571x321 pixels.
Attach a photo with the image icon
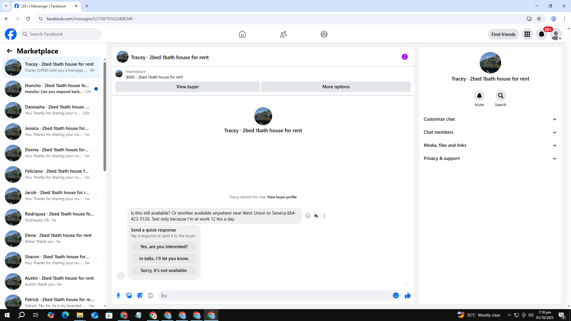click(129, 295)
